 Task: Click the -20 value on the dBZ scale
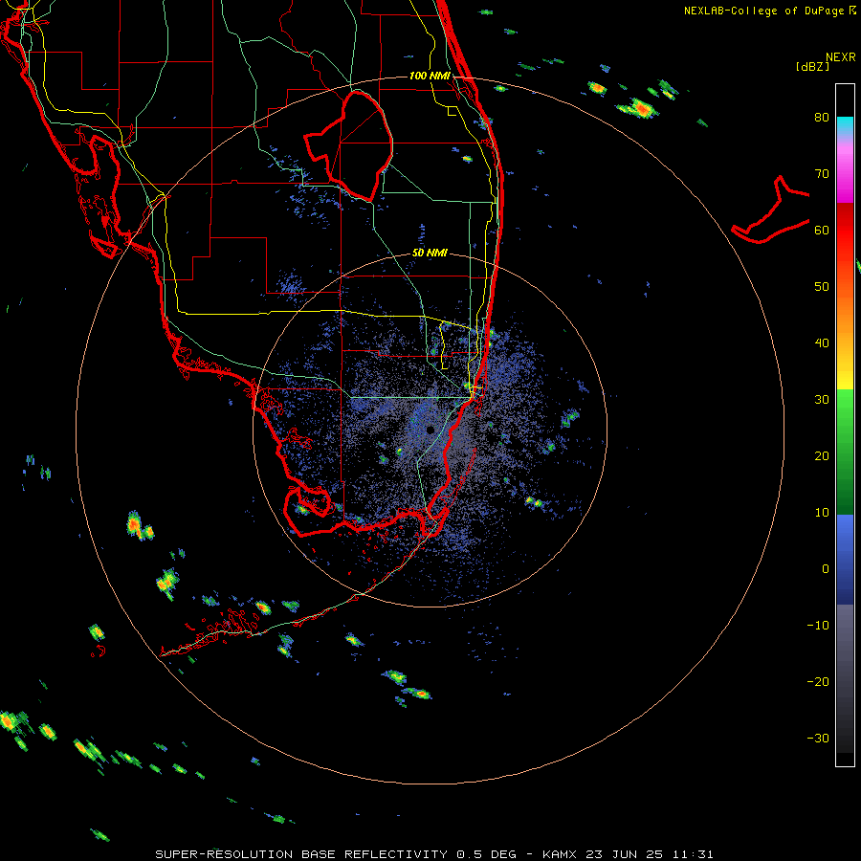pyautogui.click(x=818, y=682)
